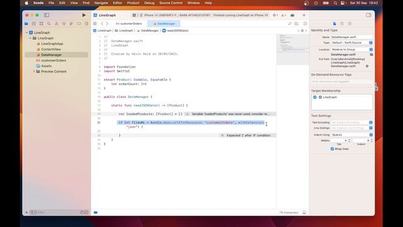Image resolution: width=403 pixels, height=227 pixels.
Task: Enable code review arrows icon
Action: 290,24
